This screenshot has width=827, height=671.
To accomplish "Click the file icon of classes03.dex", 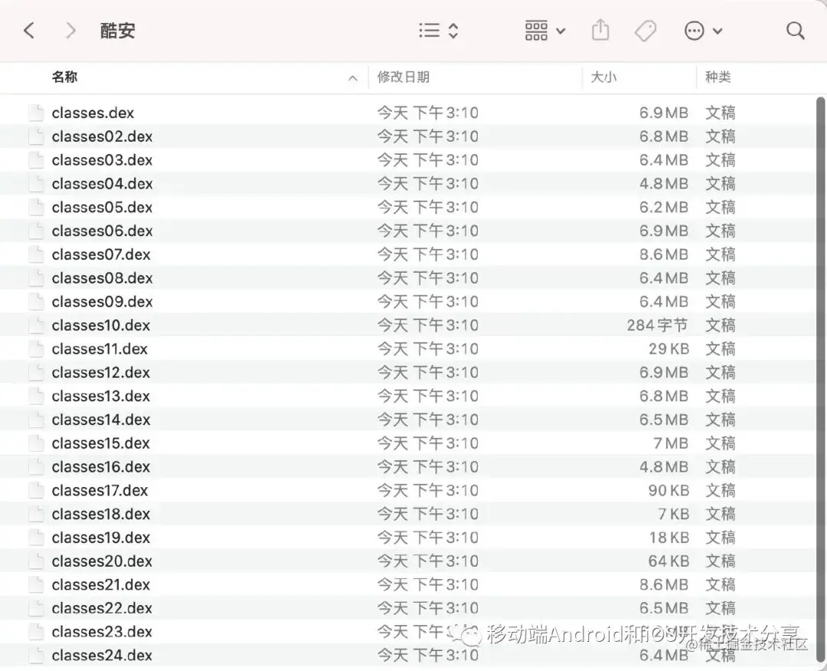I will [37, 160].
